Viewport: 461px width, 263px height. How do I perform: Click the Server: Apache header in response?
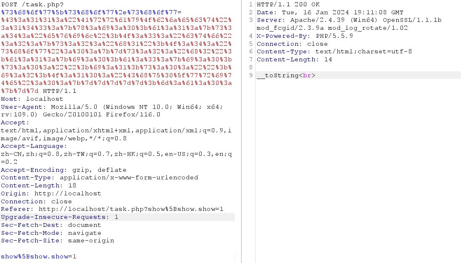tap(349, 20)
